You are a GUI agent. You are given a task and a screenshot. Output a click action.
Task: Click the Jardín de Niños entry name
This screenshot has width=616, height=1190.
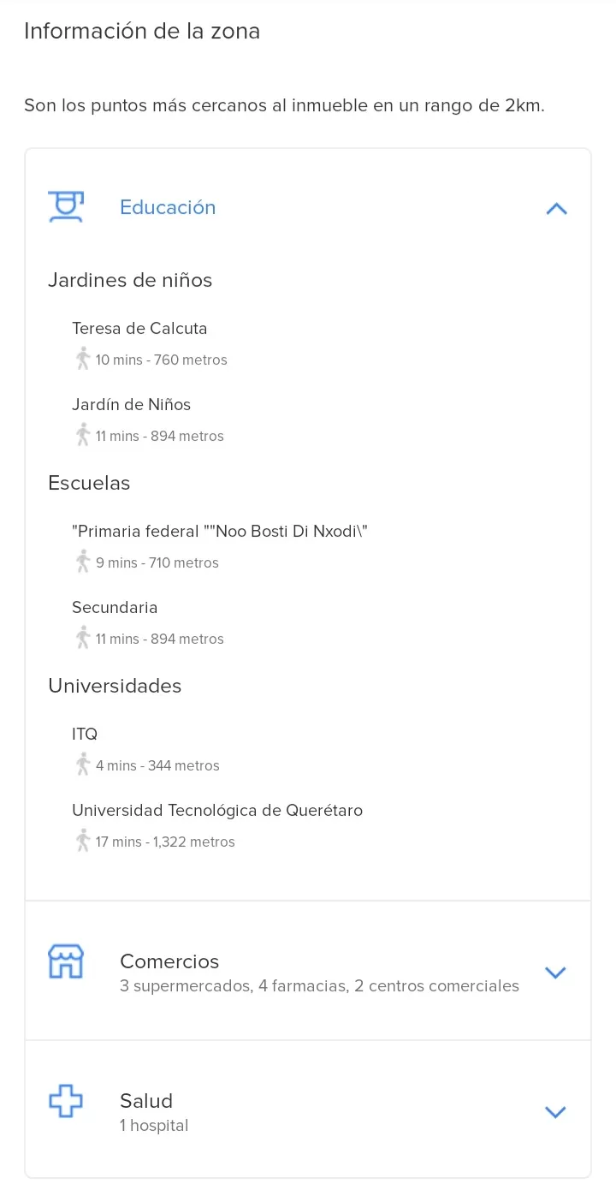coord(131,405)
